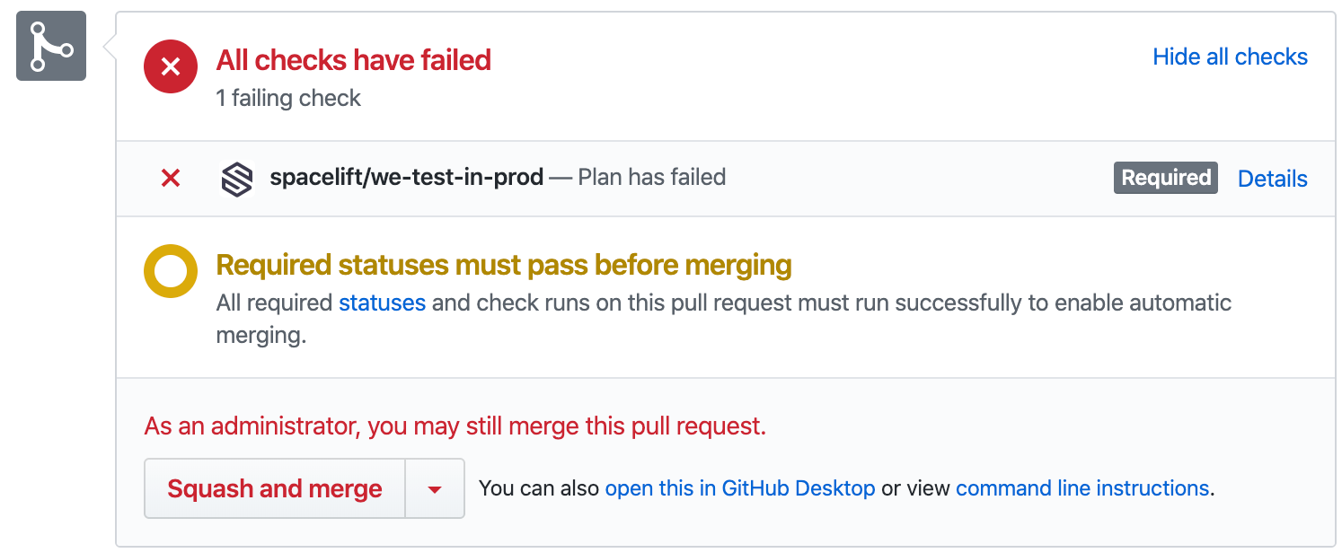Screen dimensions: 1342x553
Task: Select the Plan has failed text
Action: pyautogui.click(x=651, y=177)
